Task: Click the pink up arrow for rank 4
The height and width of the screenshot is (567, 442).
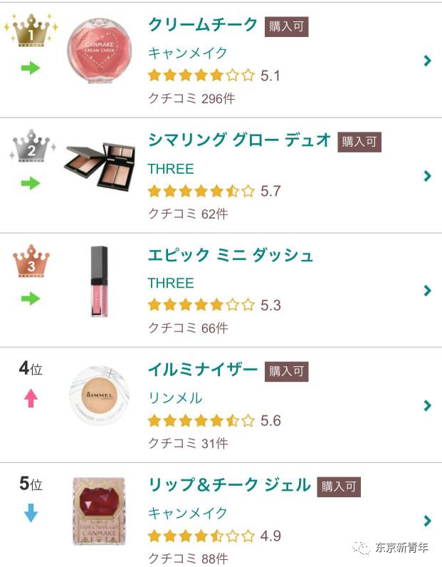Action: 31,398
